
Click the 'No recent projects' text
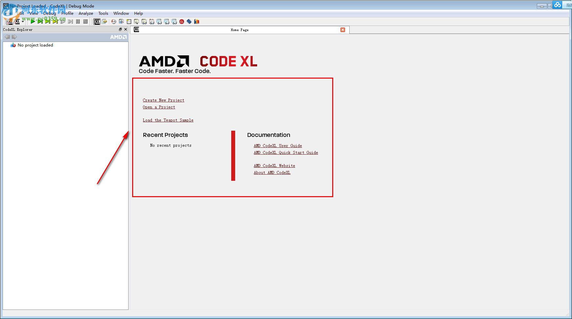tap(171, 145)
